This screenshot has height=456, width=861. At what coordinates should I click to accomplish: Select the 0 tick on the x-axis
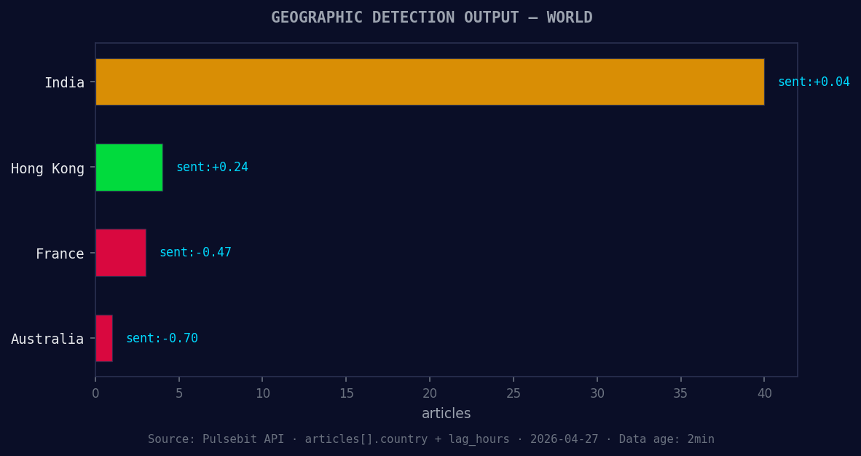point(95,393)
